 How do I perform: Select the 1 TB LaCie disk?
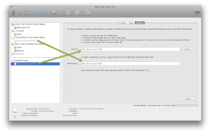(18, 31)
